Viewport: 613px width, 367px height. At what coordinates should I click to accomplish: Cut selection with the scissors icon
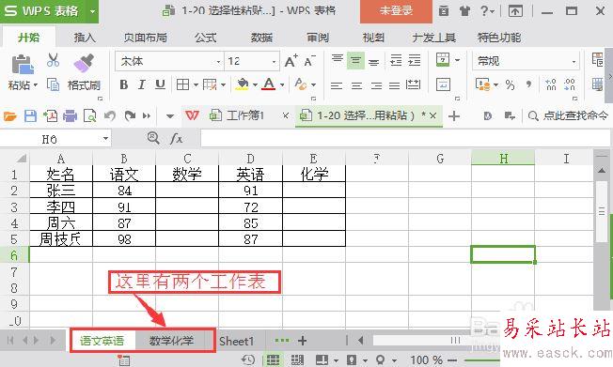[x=53, y=60]
